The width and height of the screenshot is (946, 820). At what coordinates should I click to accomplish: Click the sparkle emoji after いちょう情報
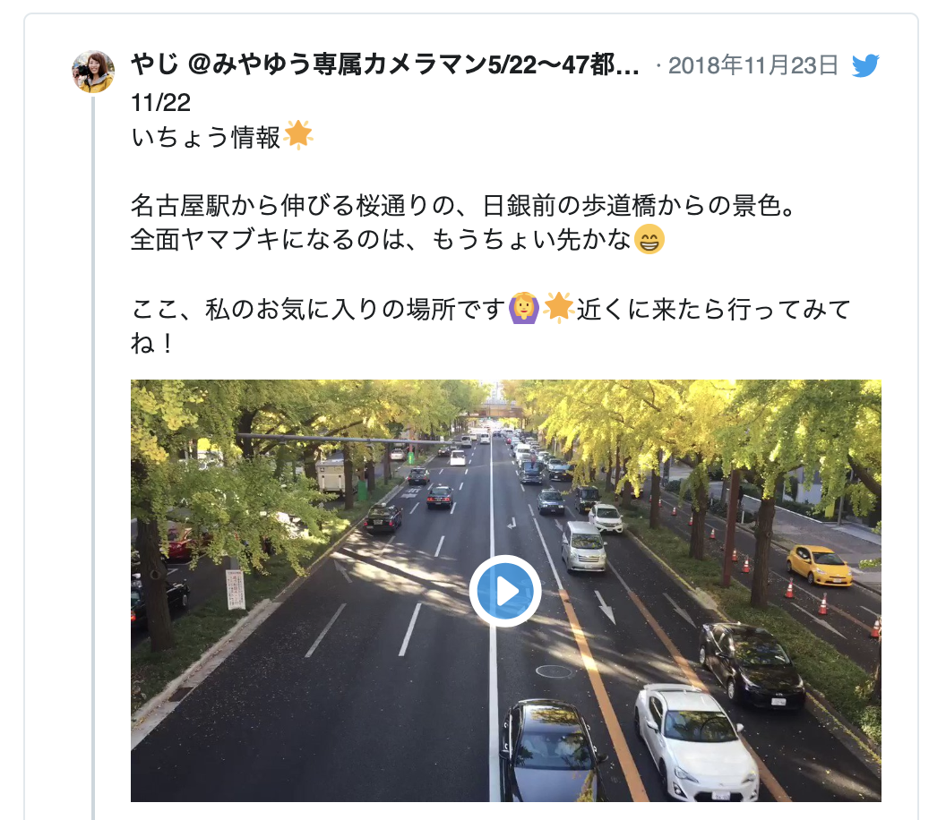(x=298, y=135)
